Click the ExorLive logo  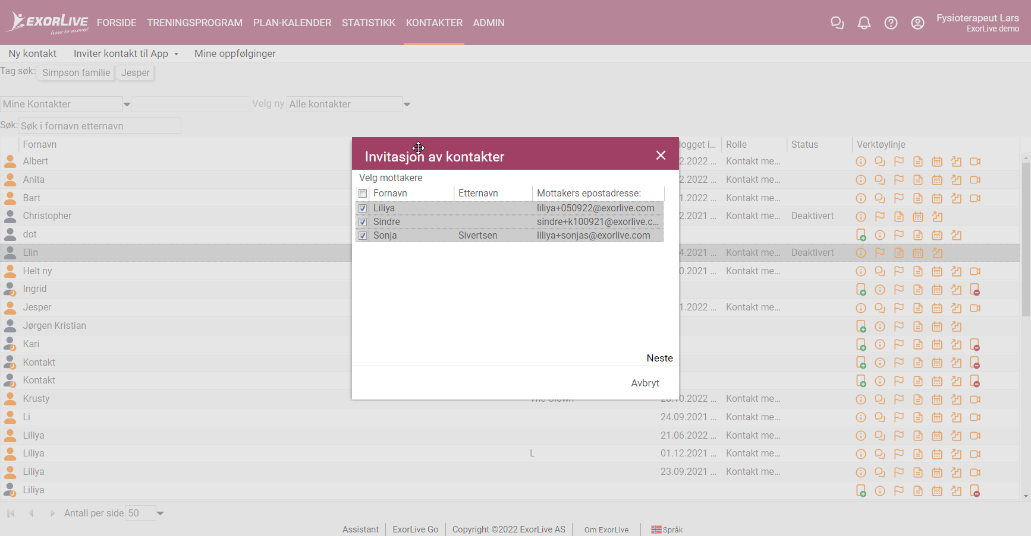click(x=48, y=23)
